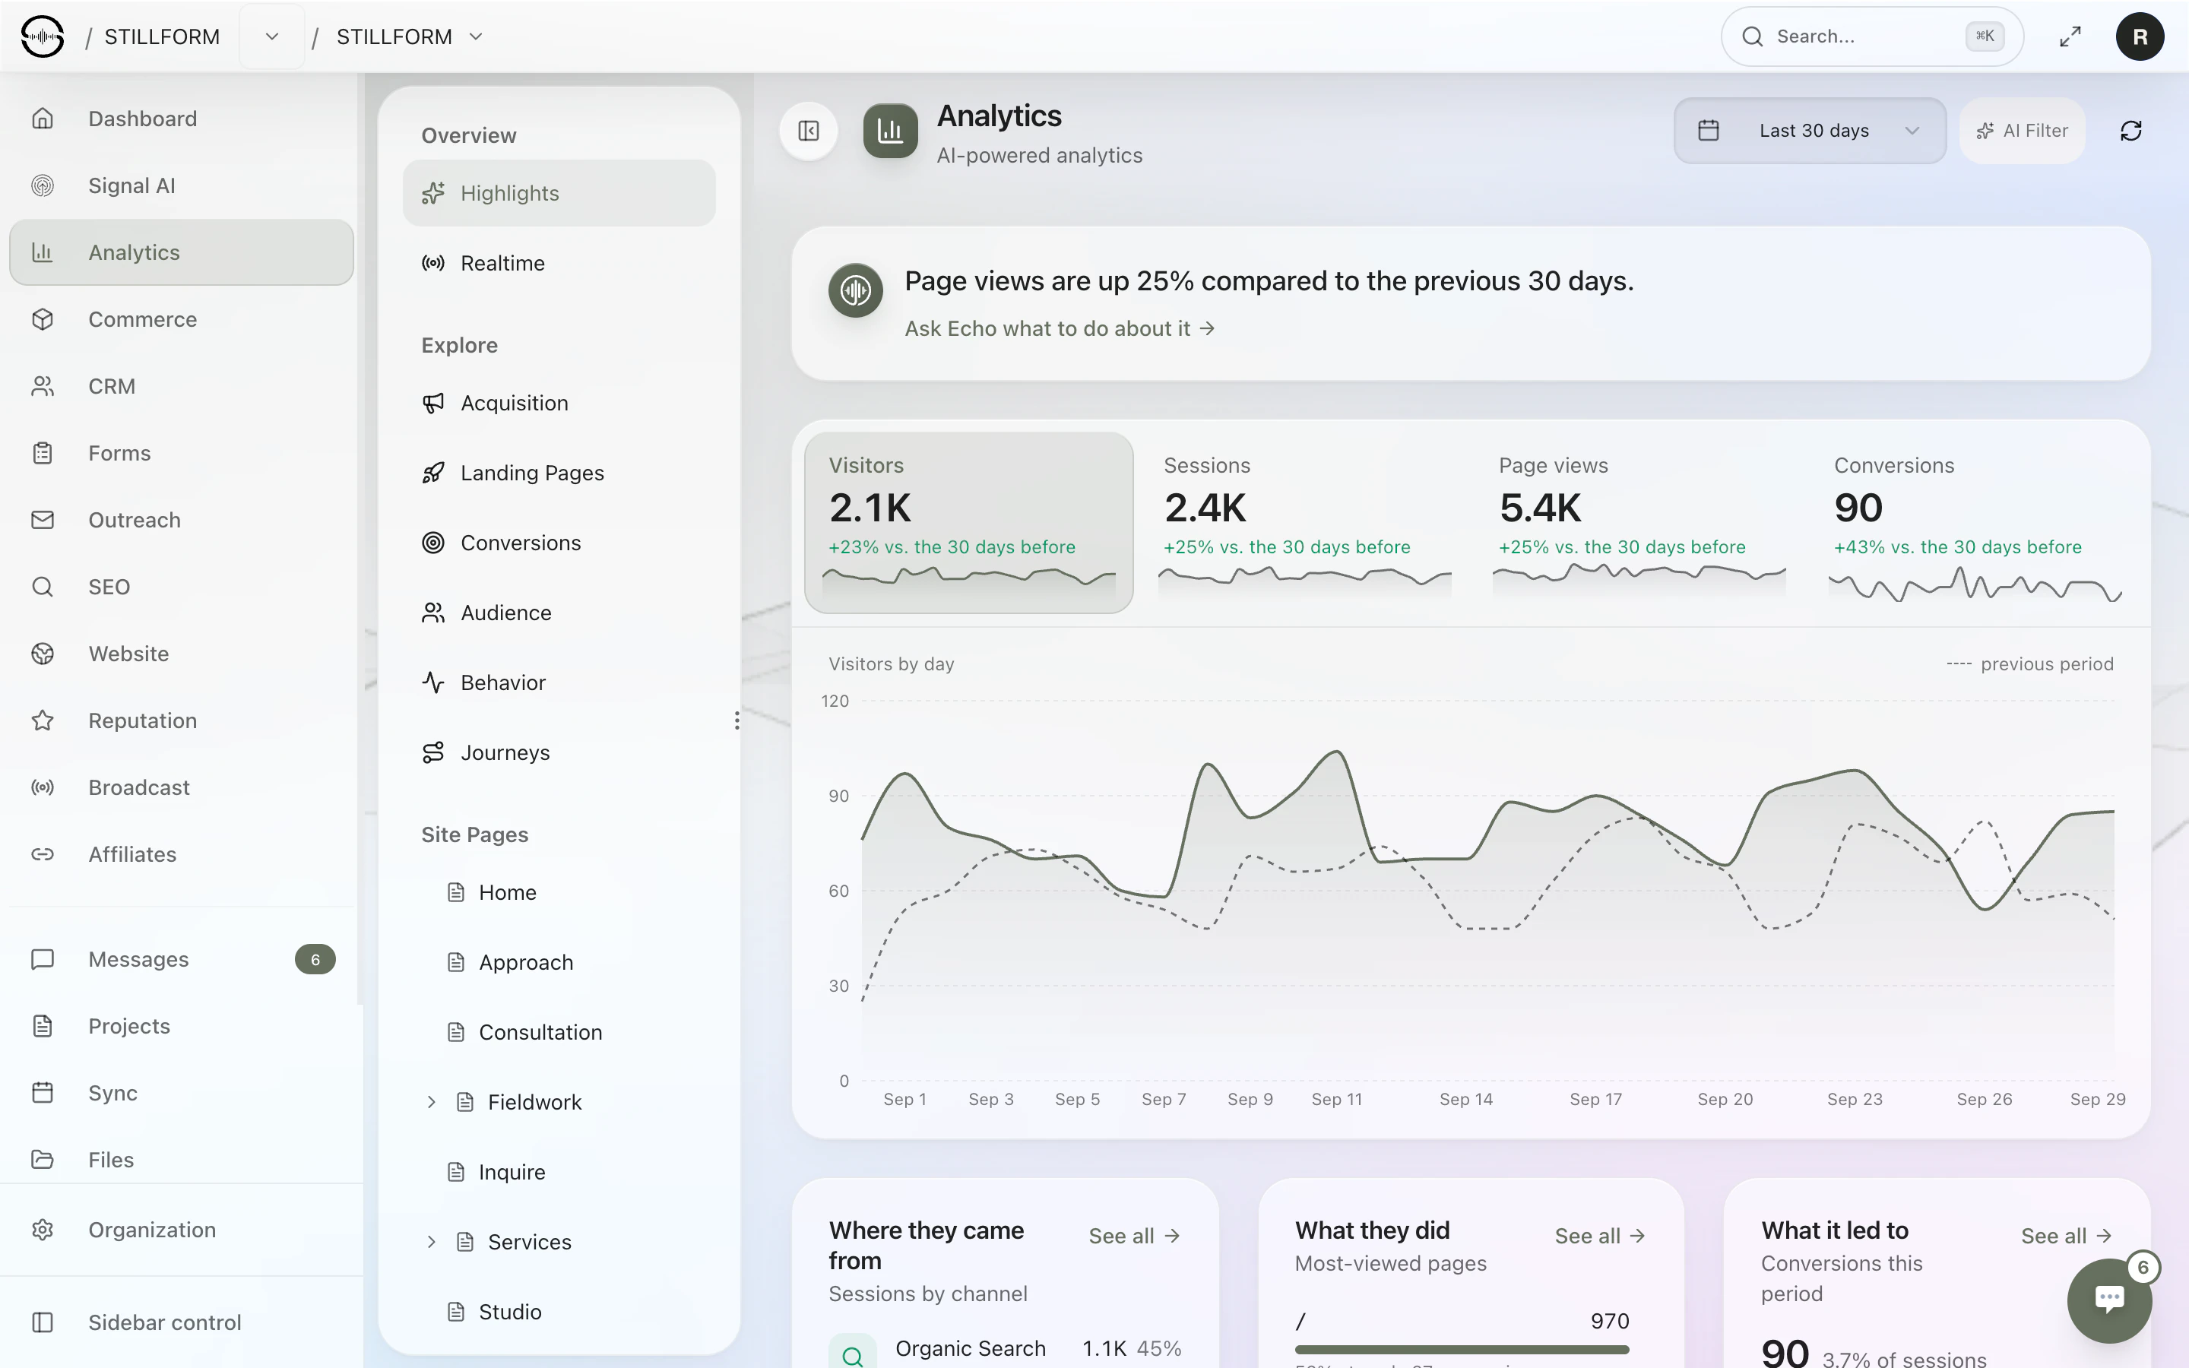
Task: Open Journeys under Explore
Action: [559, 752]
